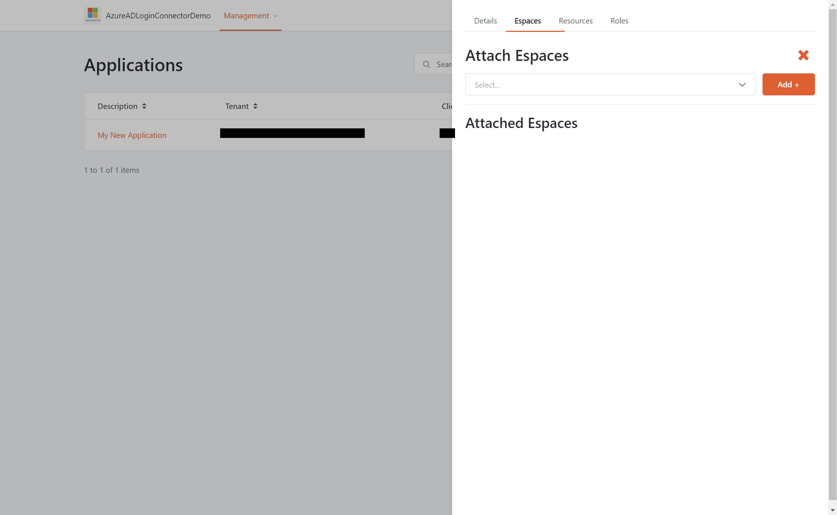The image size is (837, 515).
Task: Click the scrollbar up arrow
Action: pos(833,5)
